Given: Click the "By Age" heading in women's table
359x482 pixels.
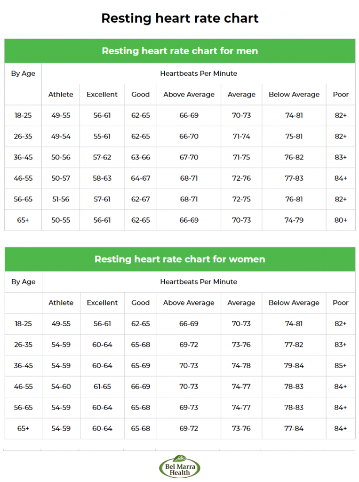Looking at the screenshot, I should click(23, 282).
